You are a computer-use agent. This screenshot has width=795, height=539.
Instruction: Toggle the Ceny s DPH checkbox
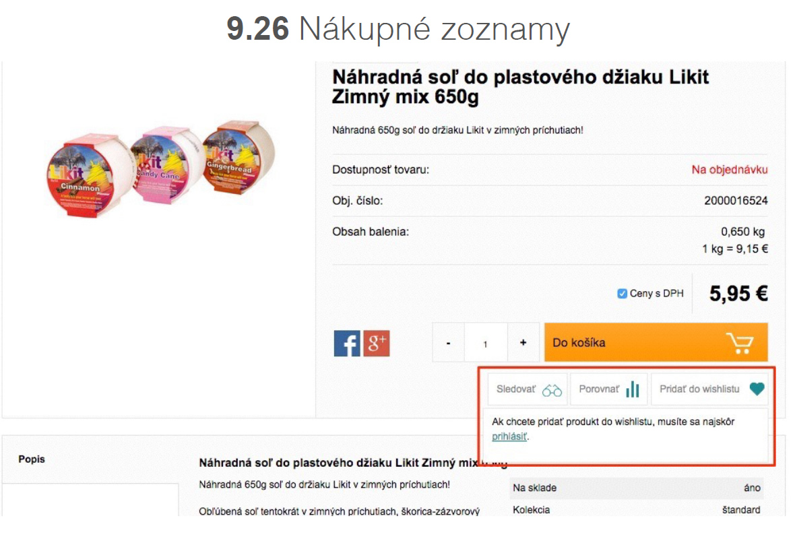623,294
